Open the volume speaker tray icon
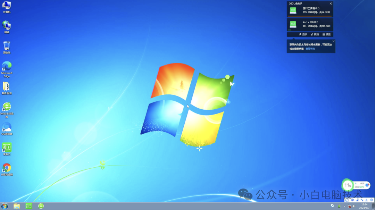This screenshot has height=210, width=375. pos(354,206)
